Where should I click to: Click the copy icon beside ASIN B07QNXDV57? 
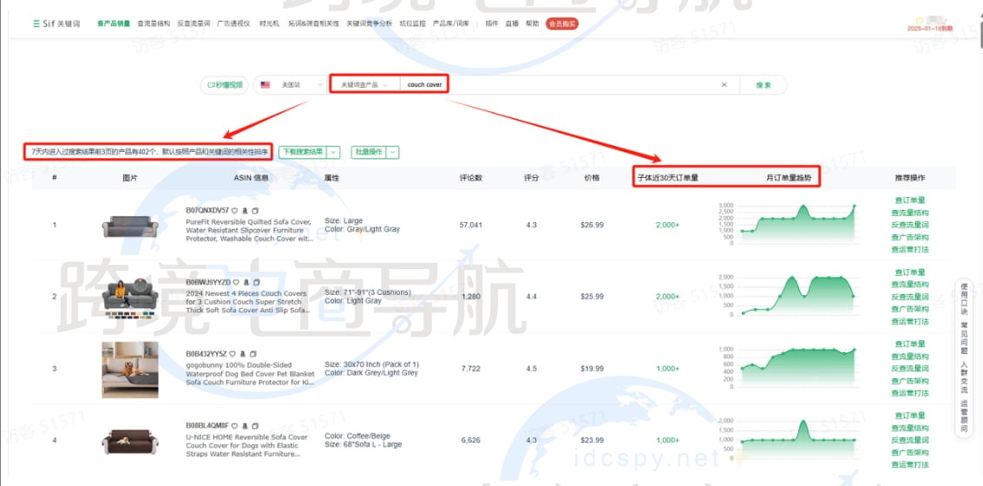pyautogui.click(x=256, y=210)
